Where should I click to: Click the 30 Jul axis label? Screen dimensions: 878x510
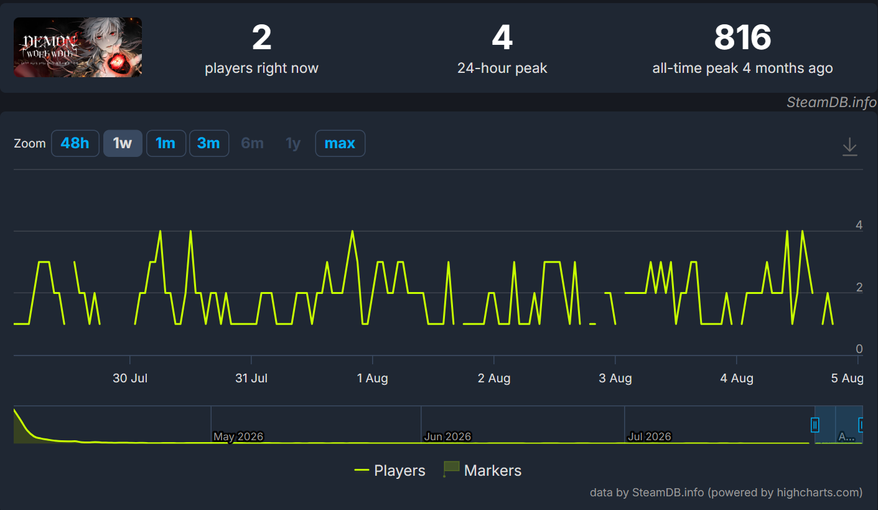coord(130,378)
